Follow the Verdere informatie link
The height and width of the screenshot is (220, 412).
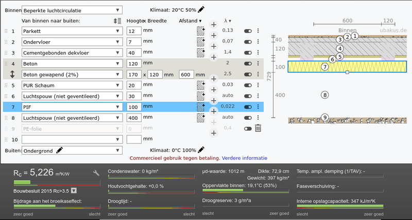point(245,158)
